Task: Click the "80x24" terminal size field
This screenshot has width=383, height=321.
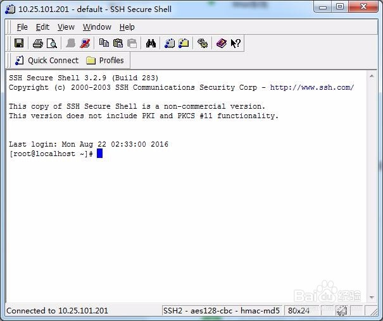Action: 301,310
